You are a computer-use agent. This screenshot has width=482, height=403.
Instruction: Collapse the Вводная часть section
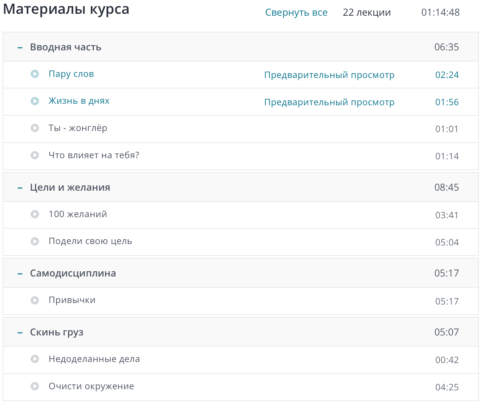(x=20, y=47)
